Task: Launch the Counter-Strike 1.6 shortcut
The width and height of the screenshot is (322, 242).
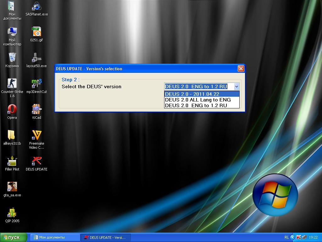Action: pos(12,84)
